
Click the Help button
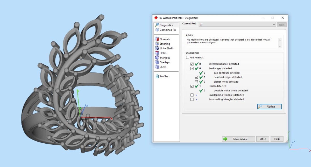coord(277,139)
